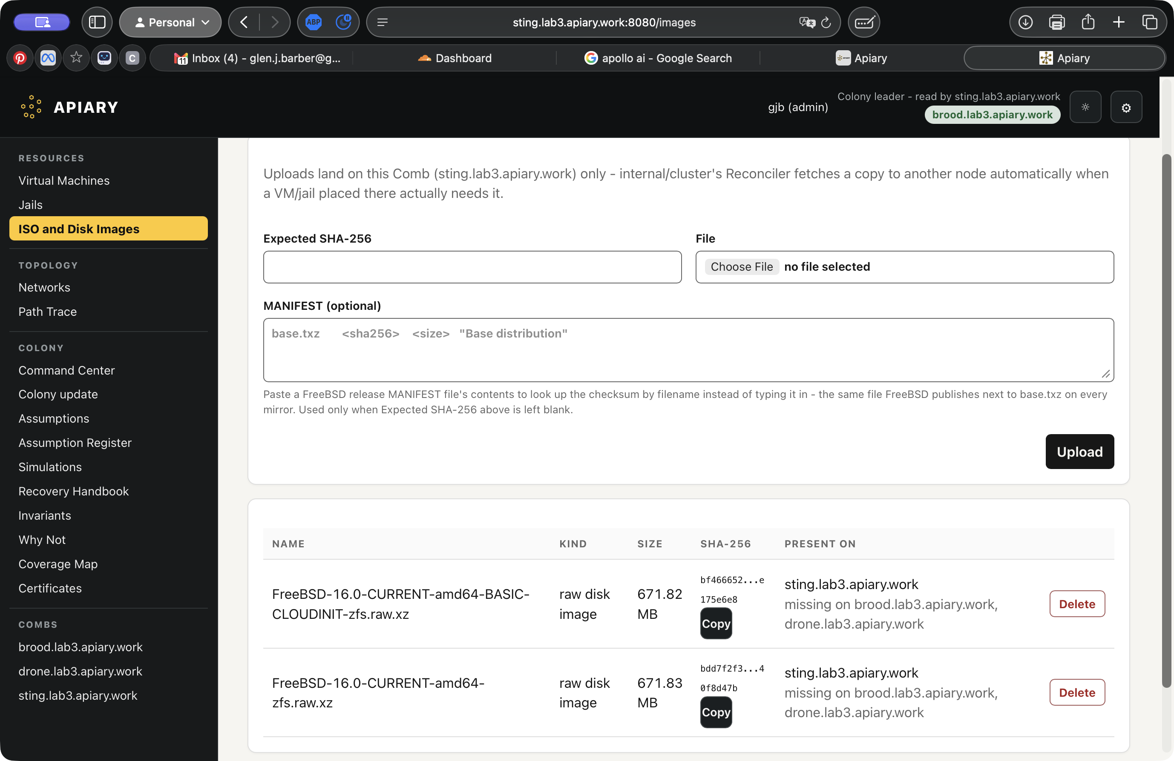Screen dimensions: 1174x761
Task: Open the Apiary settings gear icon
Action: [x=1126, y=107]
